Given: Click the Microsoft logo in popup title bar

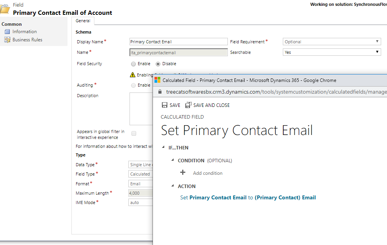Looking at the screenshot, I should (158, 80).
